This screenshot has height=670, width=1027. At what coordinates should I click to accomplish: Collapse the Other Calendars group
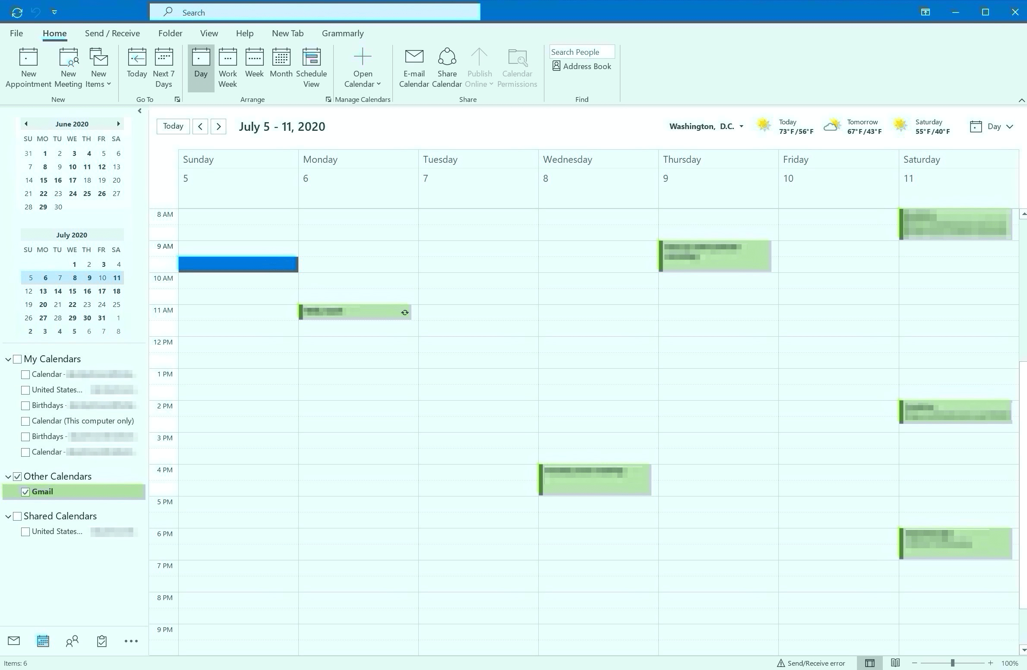[x=8, y=477]
